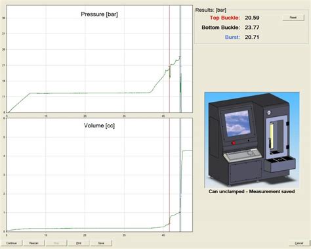Cancel the test dialog

tap(299, 243)
